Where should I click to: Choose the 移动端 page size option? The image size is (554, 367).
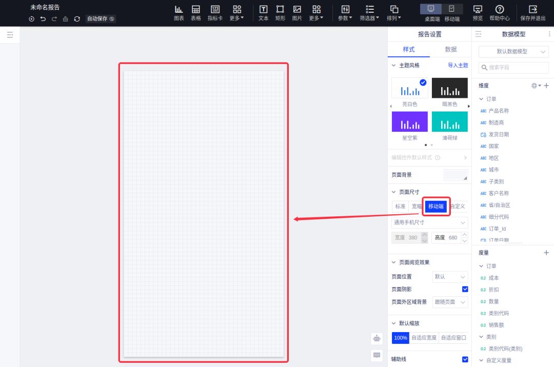pos(436,207)
